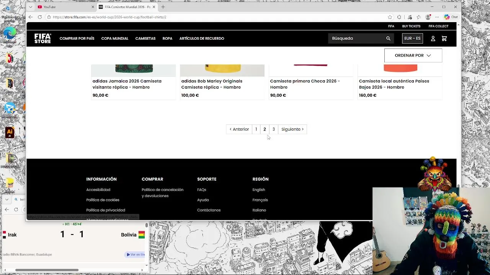
Task: Open Política de cancelación y devoluciones
Action: tap(163, 193)
